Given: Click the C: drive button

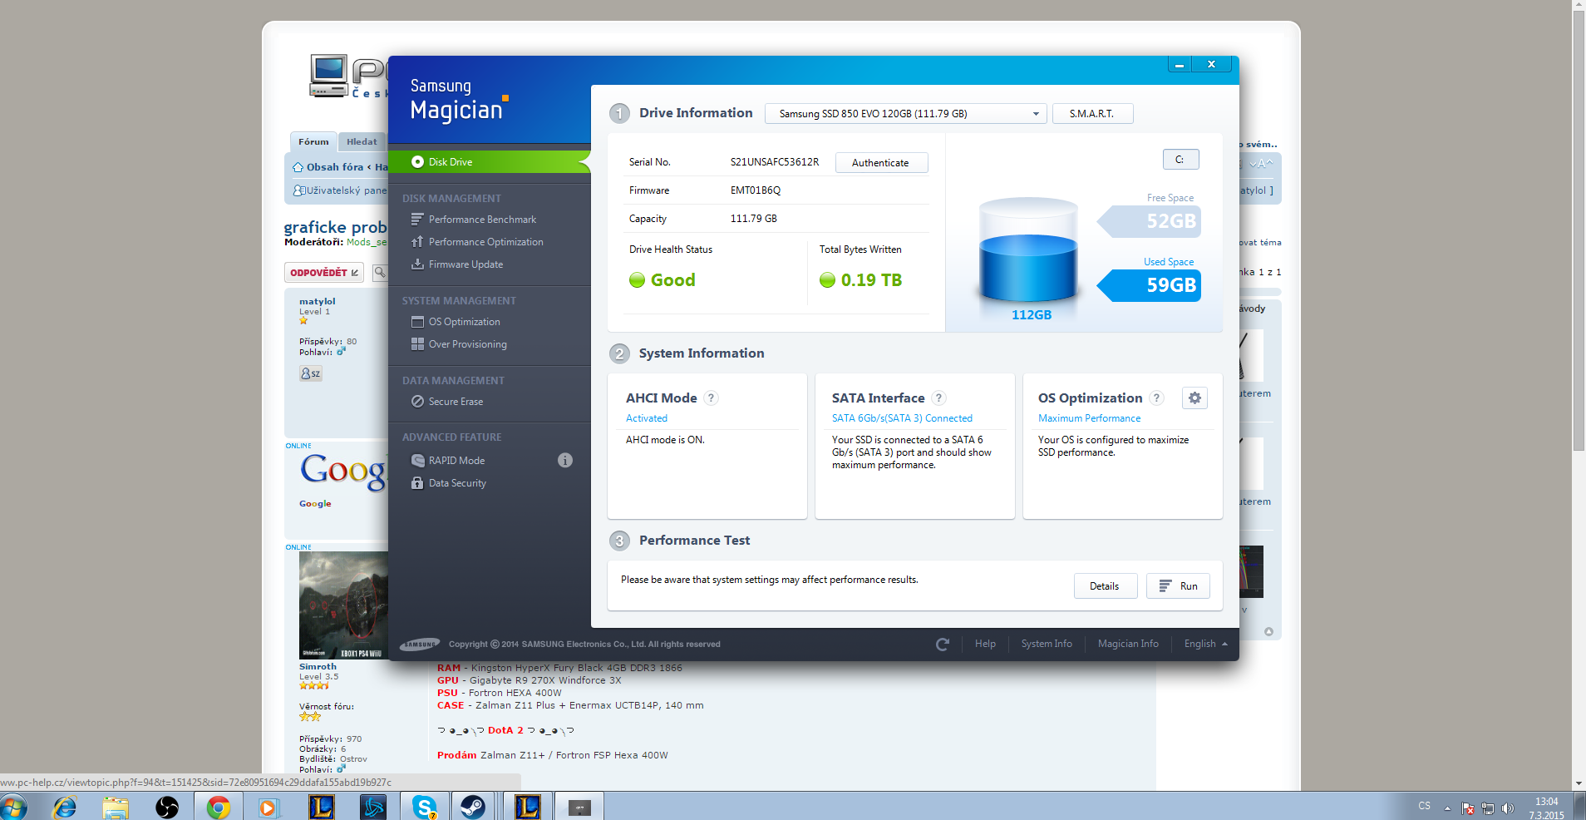Looking at the screenshot, I should 1180,160.
